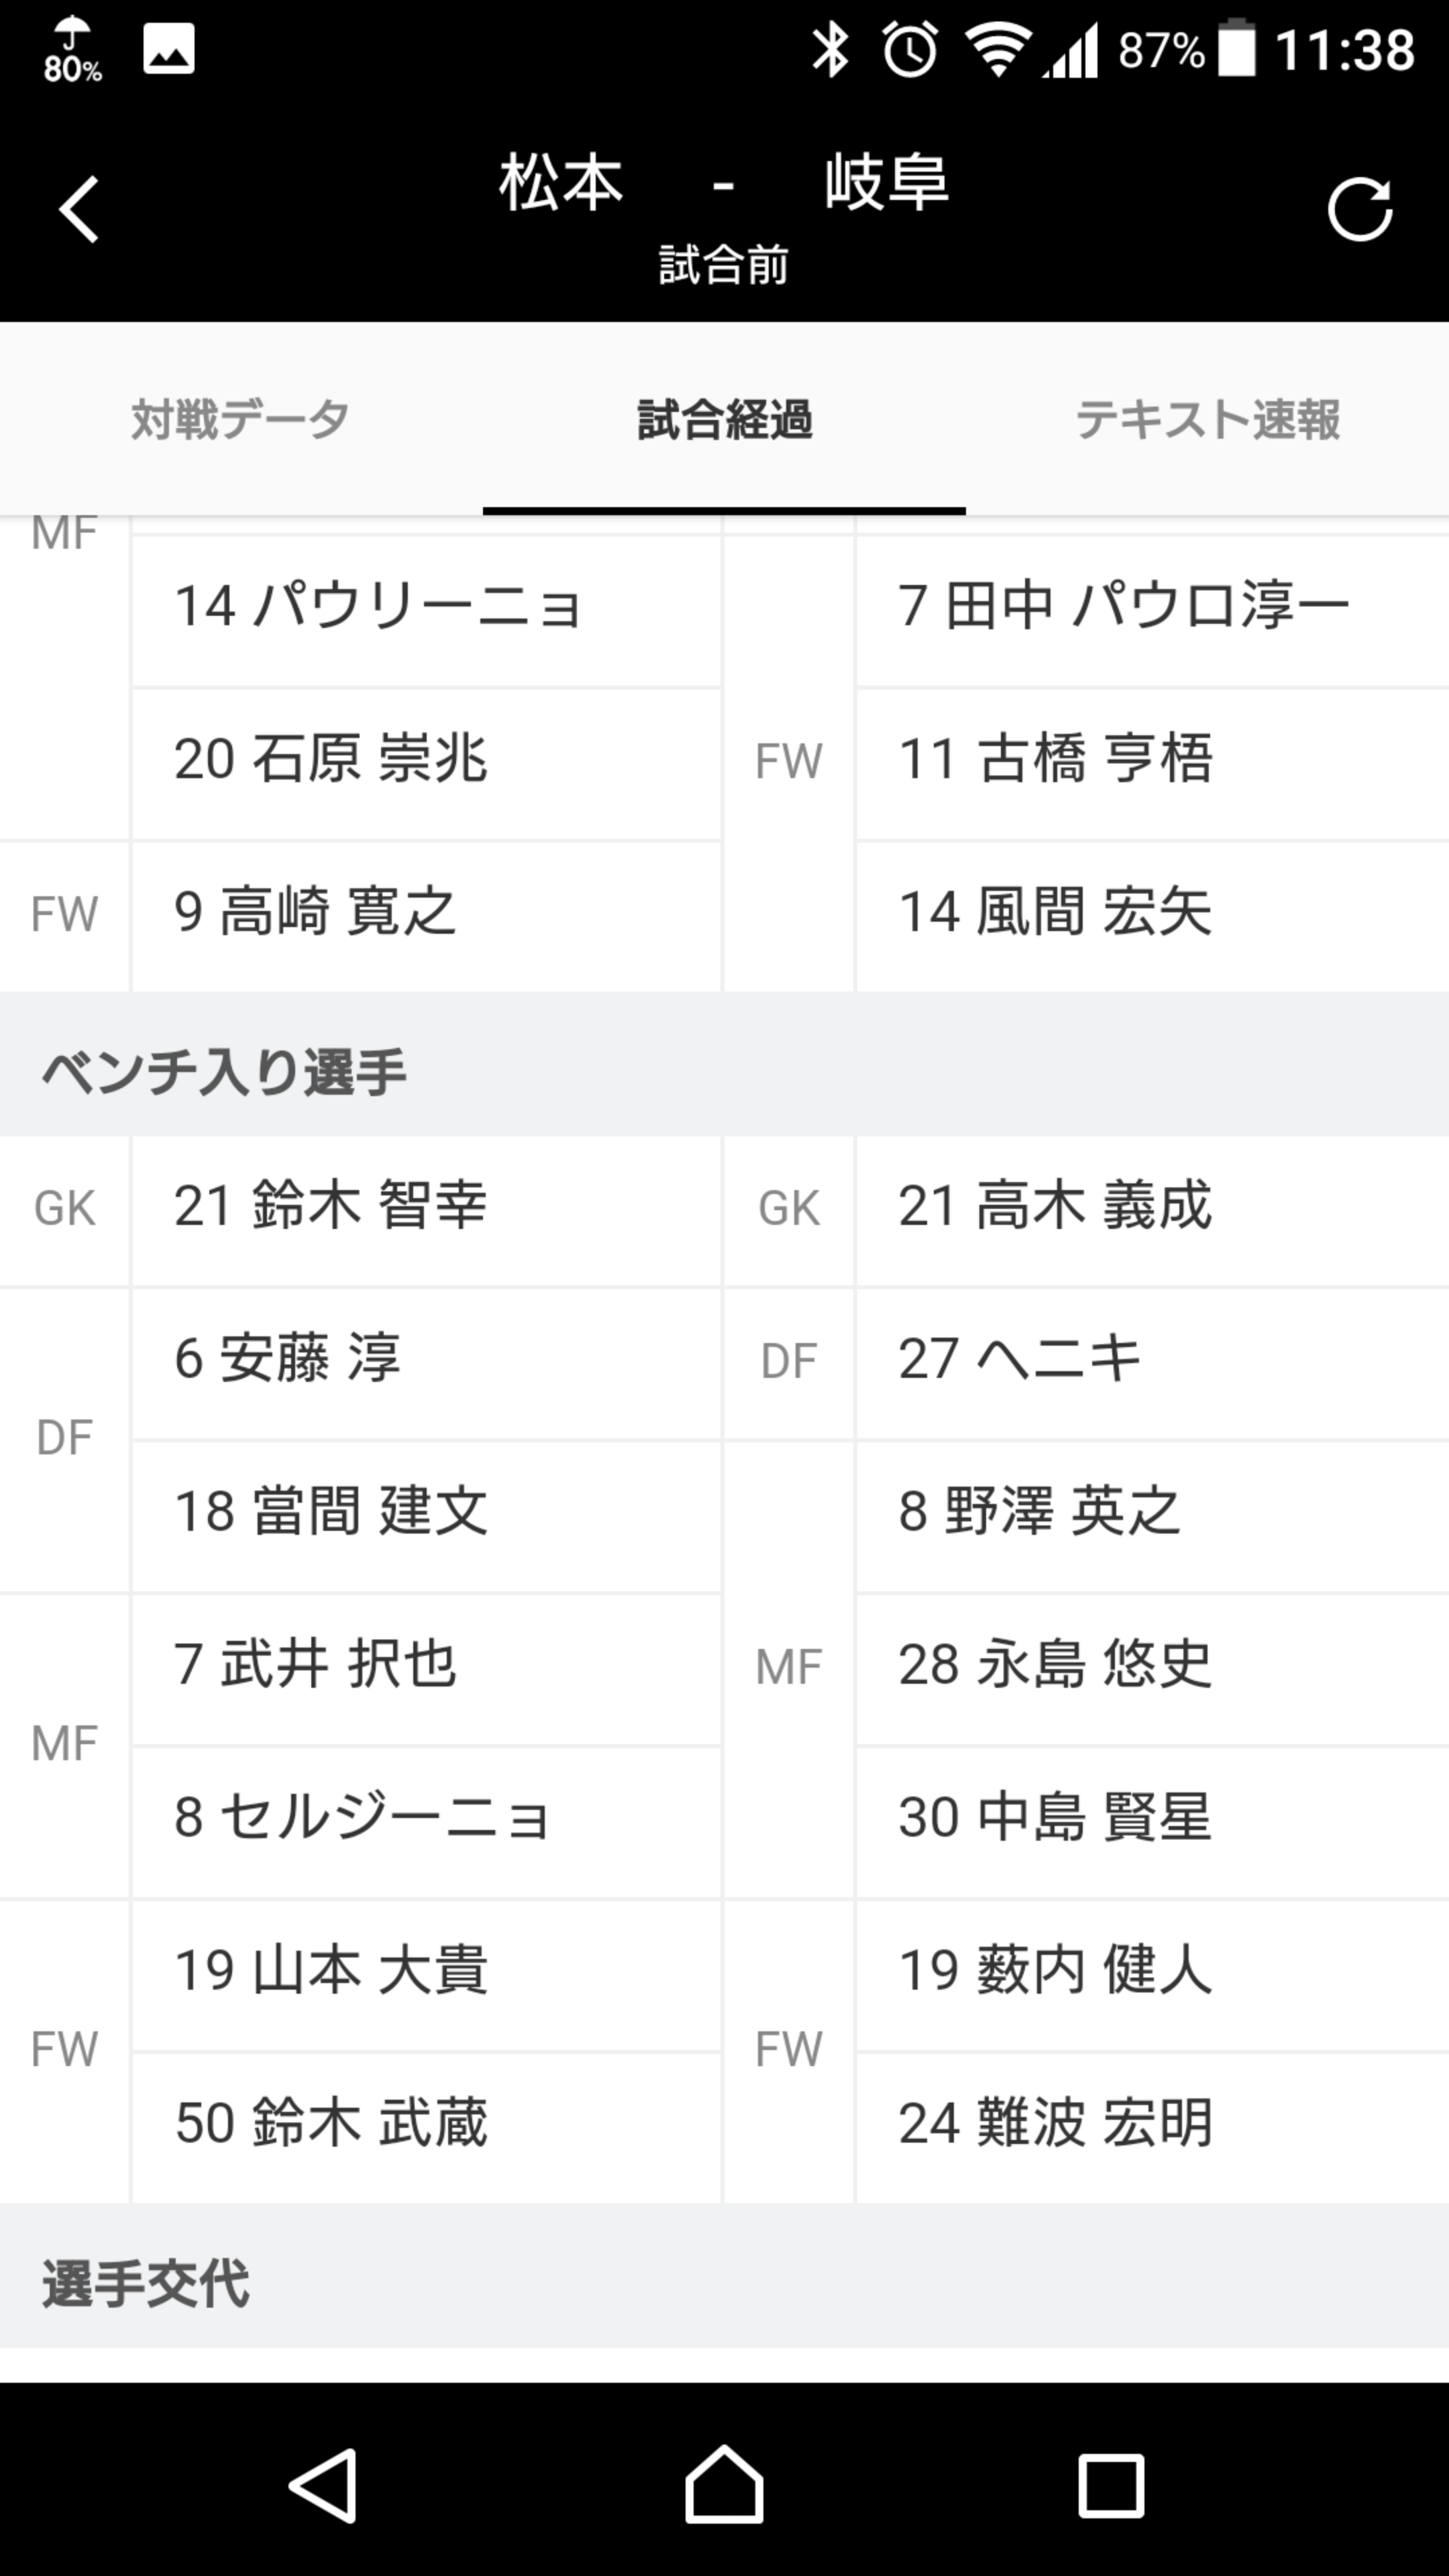Select the 試合経過 tab

(724, 419)
